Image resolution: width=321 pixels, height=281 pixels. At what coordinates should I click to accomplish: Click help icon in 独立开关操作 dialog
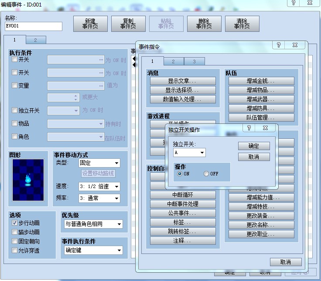[249, 128]
